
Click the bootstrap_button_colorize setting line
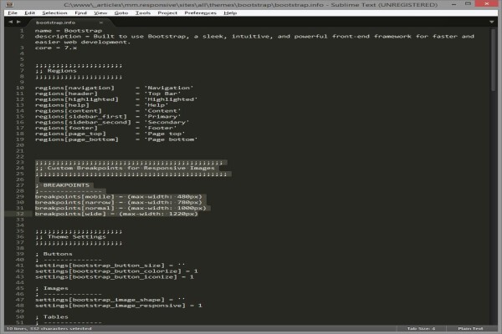116,271
